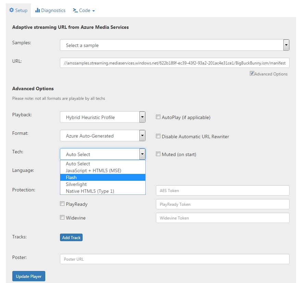This screenshot has height=283, width=305.
Task: Enable the AutoPlay checkbox
Action: click(158, 117)
